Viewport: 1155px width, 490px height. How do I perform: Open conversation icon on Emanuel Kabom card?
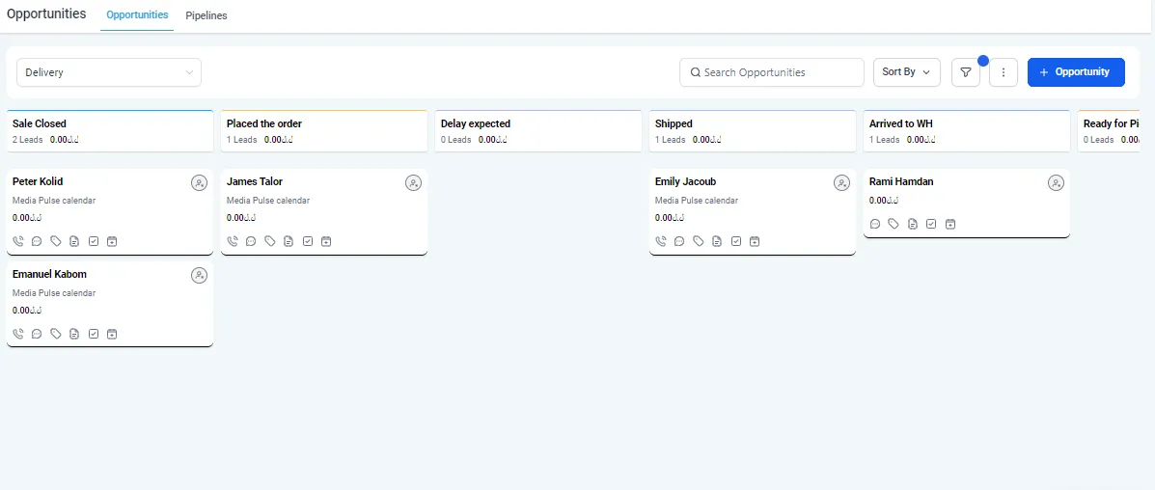pos(37,334)
